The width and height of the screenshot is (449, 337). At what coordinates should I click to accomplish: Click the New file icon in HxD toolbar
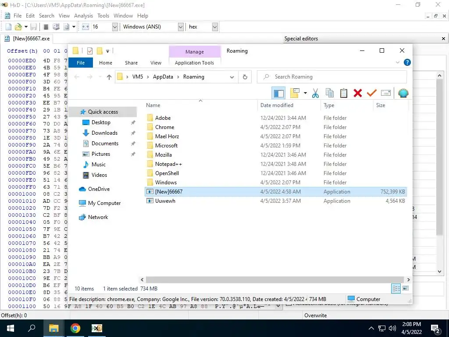(9, 27)
